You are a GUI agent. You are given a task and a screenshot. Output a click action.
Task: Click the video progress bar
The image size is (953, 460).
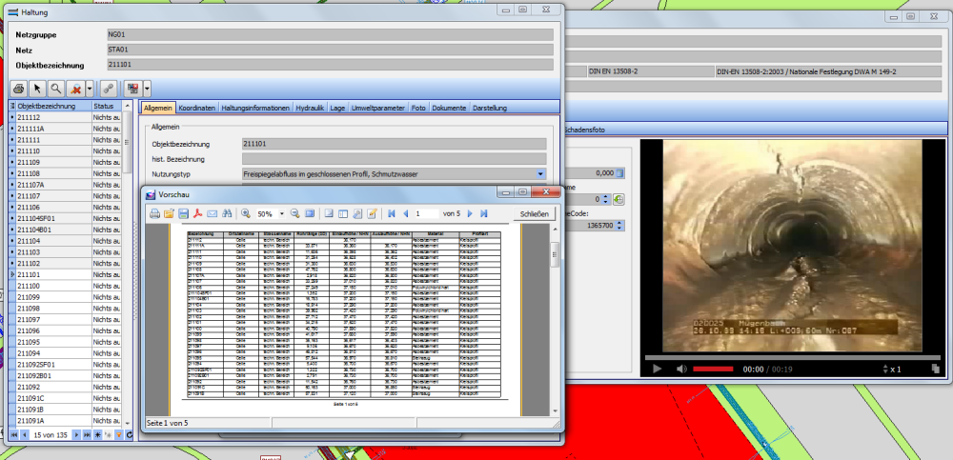[x=793, y=357]
